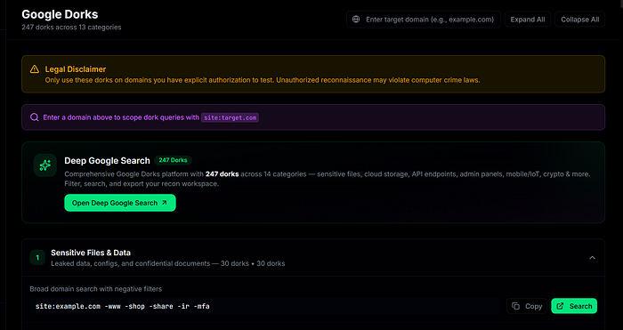623x330 pixels.
Task: Click the '247 dorks across 13 categories' subtitle
Action: tap(71, 28)
